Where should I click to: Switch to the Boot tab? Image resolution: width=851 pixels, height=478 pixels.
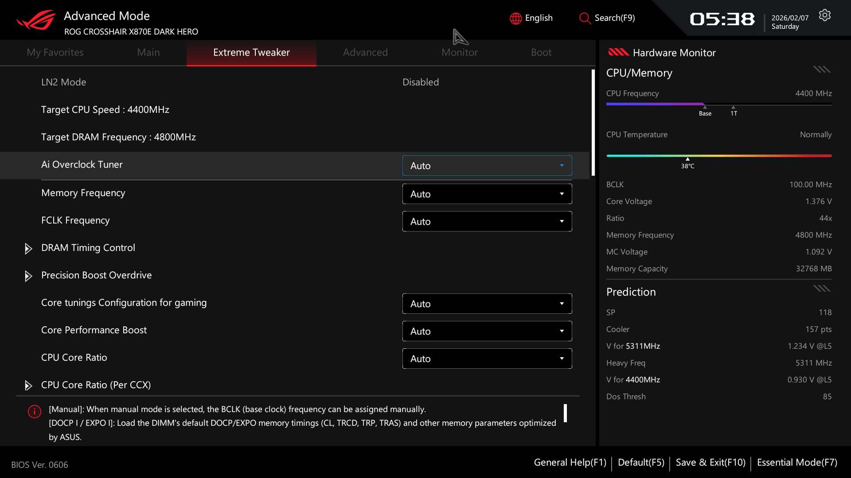[541, 52]
